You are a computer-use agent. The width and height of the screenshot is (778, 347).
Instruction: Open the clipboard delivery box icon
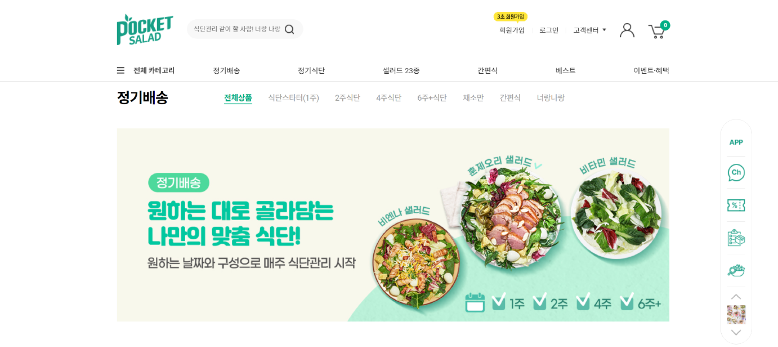(x=736, y=238)
